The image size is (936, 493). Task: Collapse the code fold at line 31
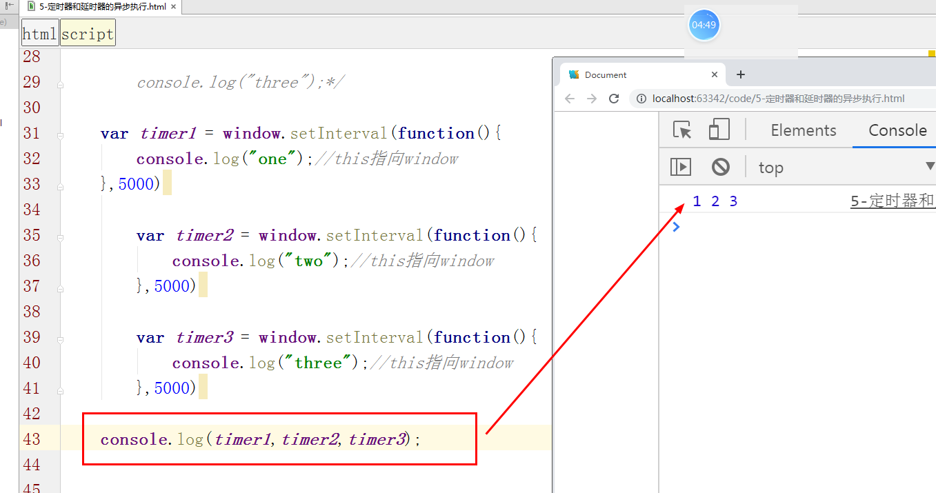pyautogui.click(x=61, y=136)
